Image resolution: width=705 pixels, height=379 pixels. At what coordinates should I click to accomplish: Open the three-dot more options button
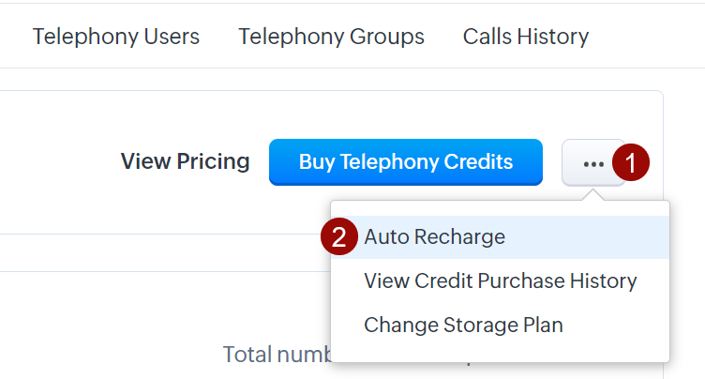tap(592, 162)
